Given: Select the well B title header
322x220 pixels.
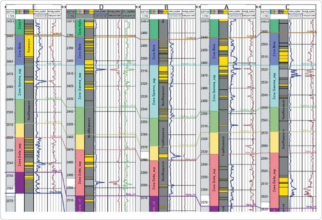Looking at the screenshot, I should tap(168, 7).
